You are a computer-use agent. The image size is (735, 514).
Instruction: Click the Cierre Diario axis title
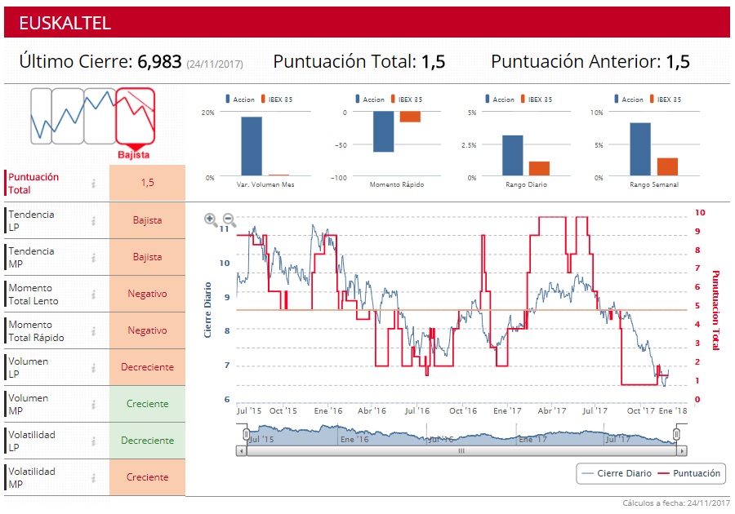(207, 310)
